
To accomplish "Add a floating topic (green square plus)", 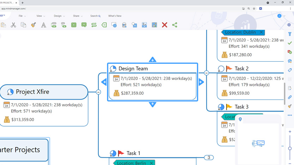I will (74, 25).
